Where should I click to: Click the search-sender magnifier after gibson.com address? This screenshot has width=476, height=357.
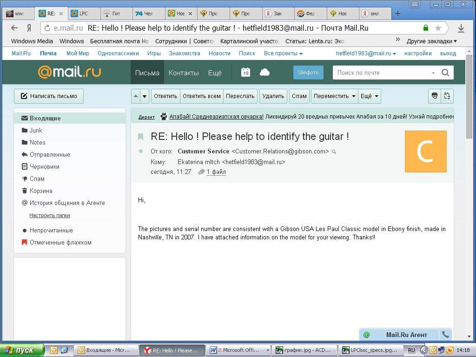[x=334, y=152]
